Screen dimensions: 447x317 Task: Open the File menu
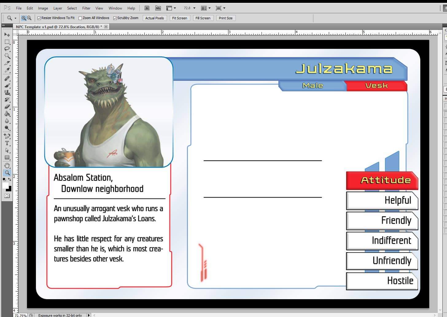[x=19, y=8]
